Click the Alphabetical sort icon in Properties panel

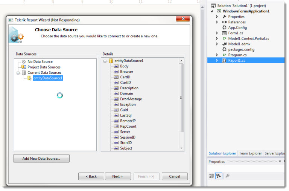[219, 176]
